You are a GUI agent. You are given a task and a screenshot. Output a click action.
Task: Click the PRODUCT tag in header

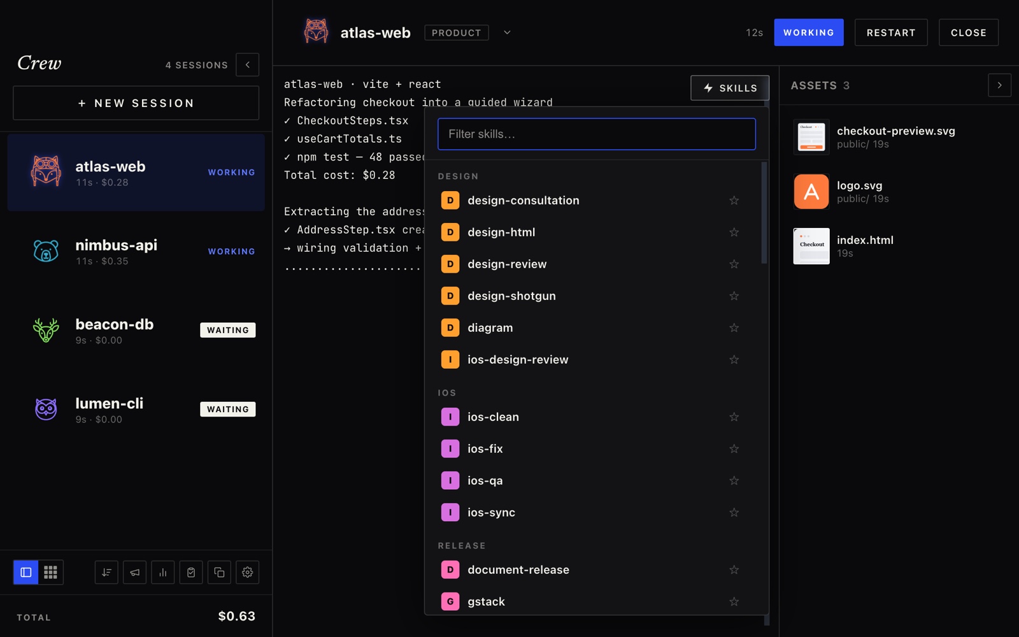point(457,32)
